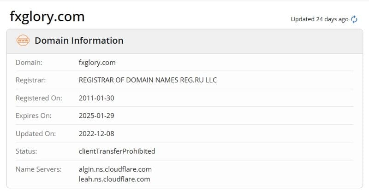Viewport: 369px width, 191px height.
Task: Click the "Name Servers:" label
Action: point(38,169)
